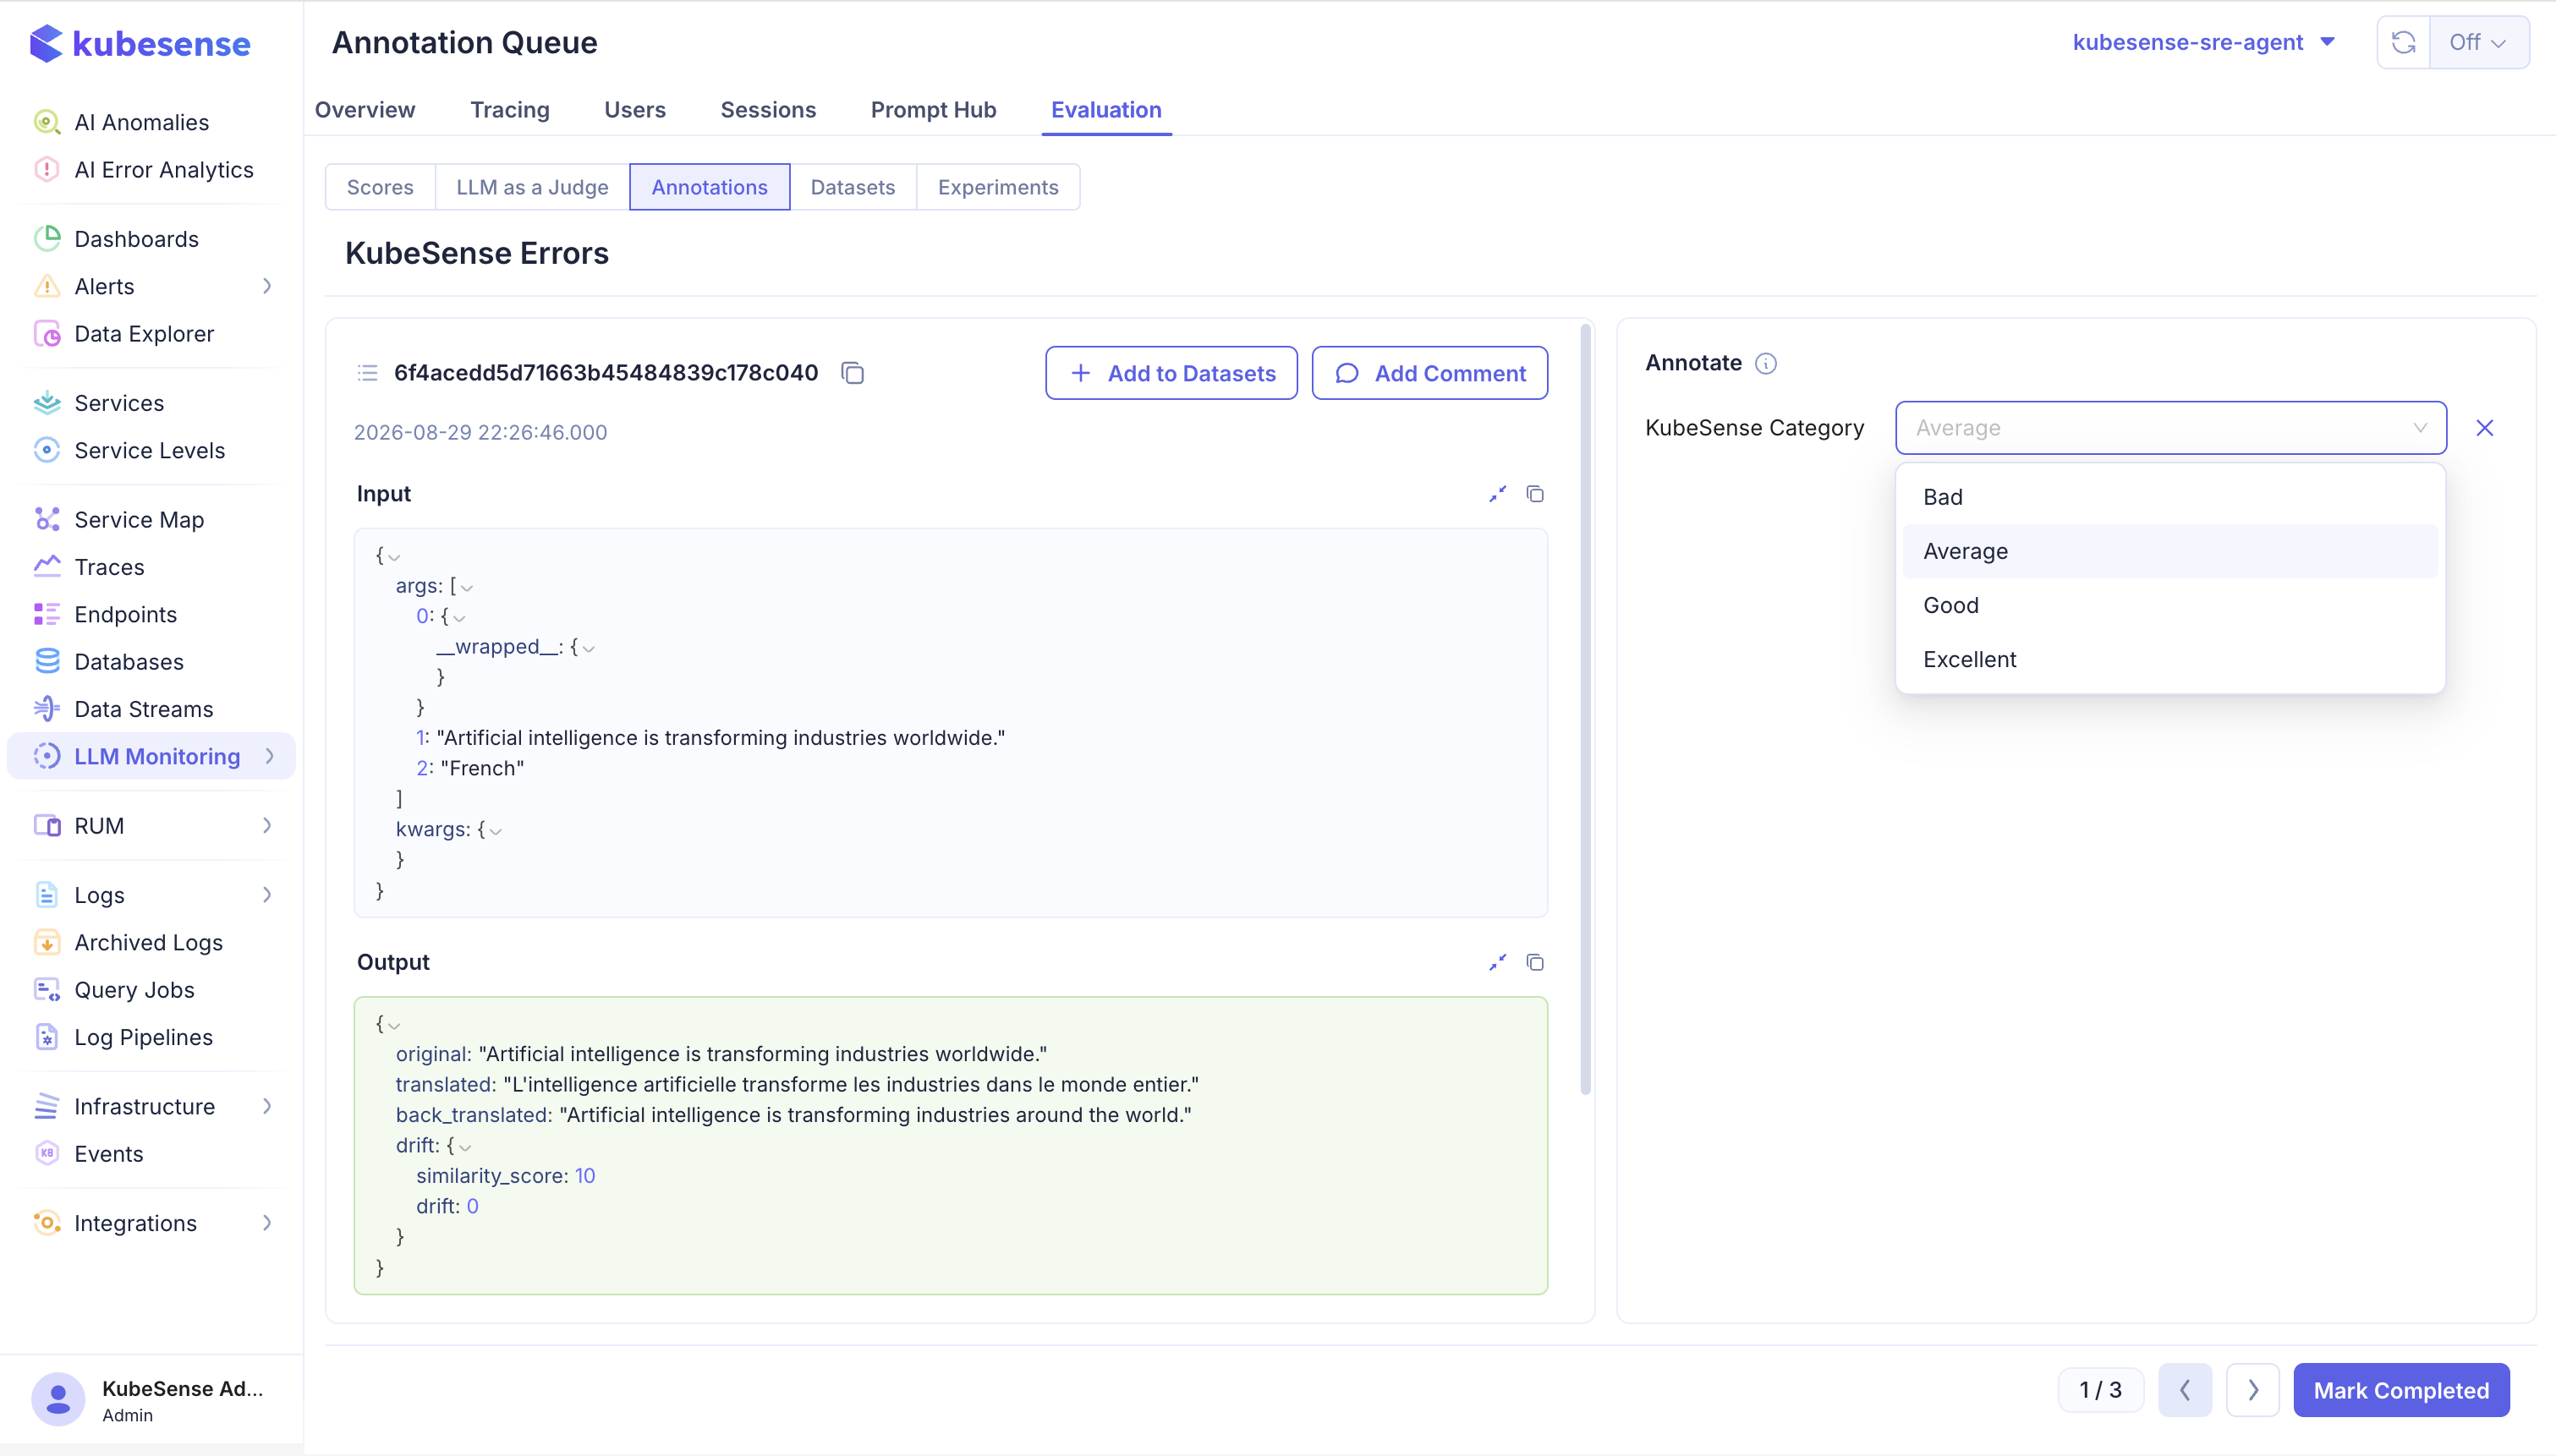
Task: Open Service Levels
Action: pyautogui.click(x=149, y=450)
